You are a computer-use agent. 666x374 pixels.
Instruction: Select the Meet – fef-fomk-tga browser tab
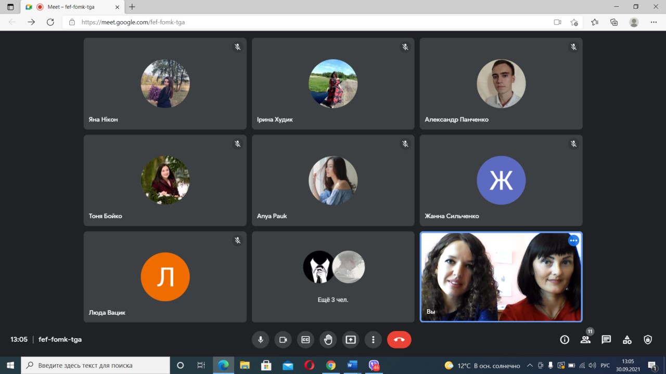73,7
